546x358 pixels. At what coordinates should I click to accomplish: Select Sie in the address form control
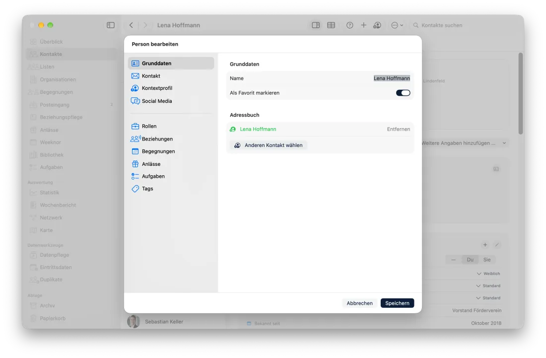coord(487,260)
